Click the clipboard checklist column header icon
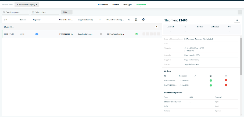Viewport: 244px width, 117px height. point(136,20)
